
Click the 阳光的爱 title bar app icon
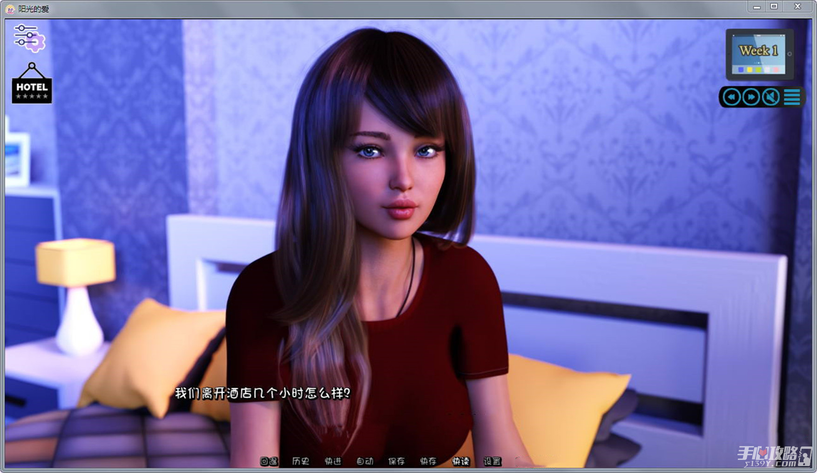click(10, 9)
